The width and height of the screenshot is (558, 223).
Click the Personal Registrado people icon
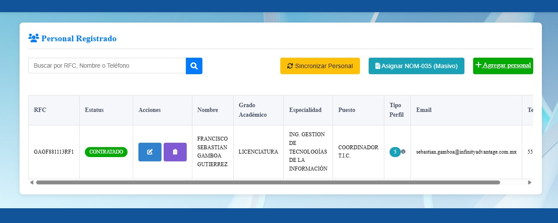tap(34, 38)
